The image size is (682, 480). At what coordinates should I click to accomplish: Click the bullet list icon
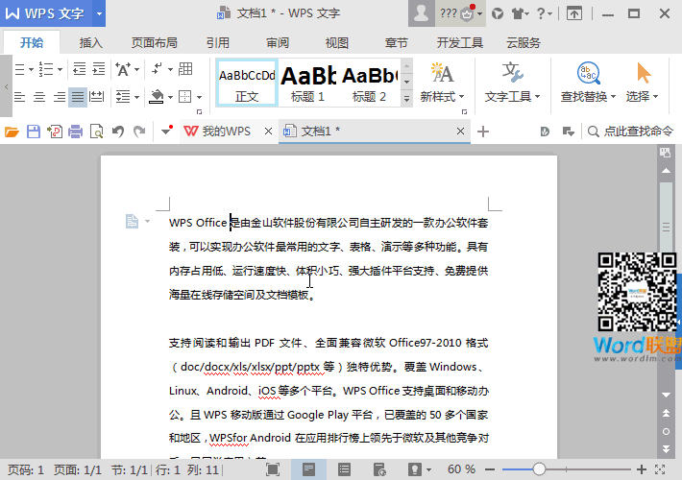(19, 69)
